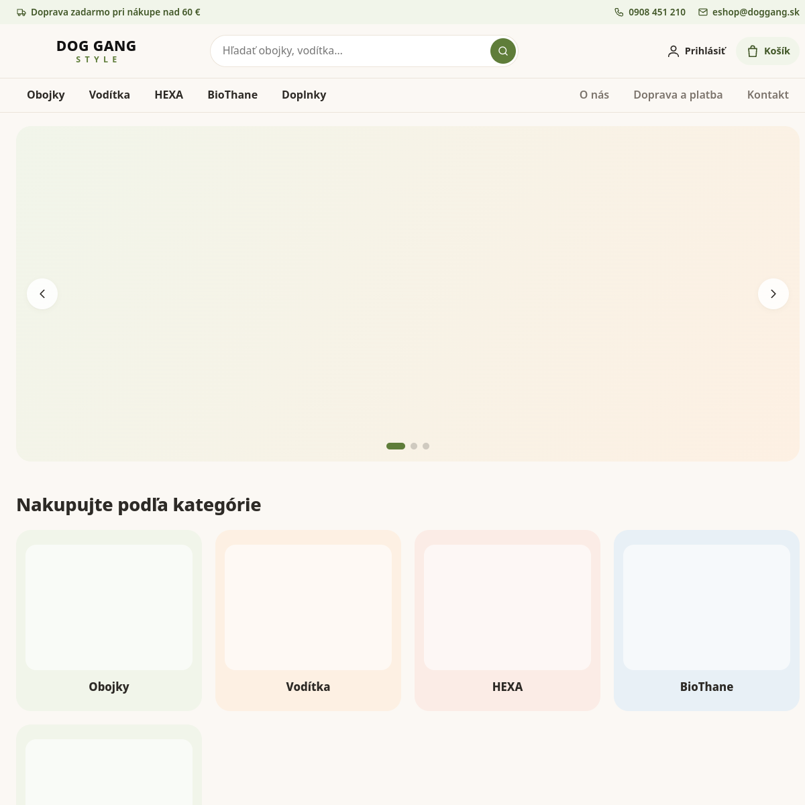Open the BioThane category card
This screenshot has width=805, height=805.
click(706, 621)
